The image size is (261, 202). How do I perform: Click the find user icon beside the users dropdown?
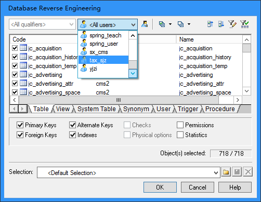point(145,24)
